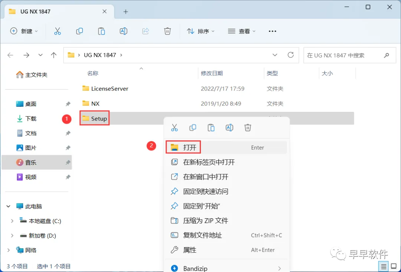Collapse the 此电脑 tree node
This screenshot has height=272, width=401.
click(x=9, y=206)
